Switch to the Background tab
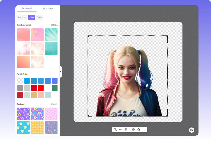Viewport: 211px width, 141px height. (x=27, y=8)
